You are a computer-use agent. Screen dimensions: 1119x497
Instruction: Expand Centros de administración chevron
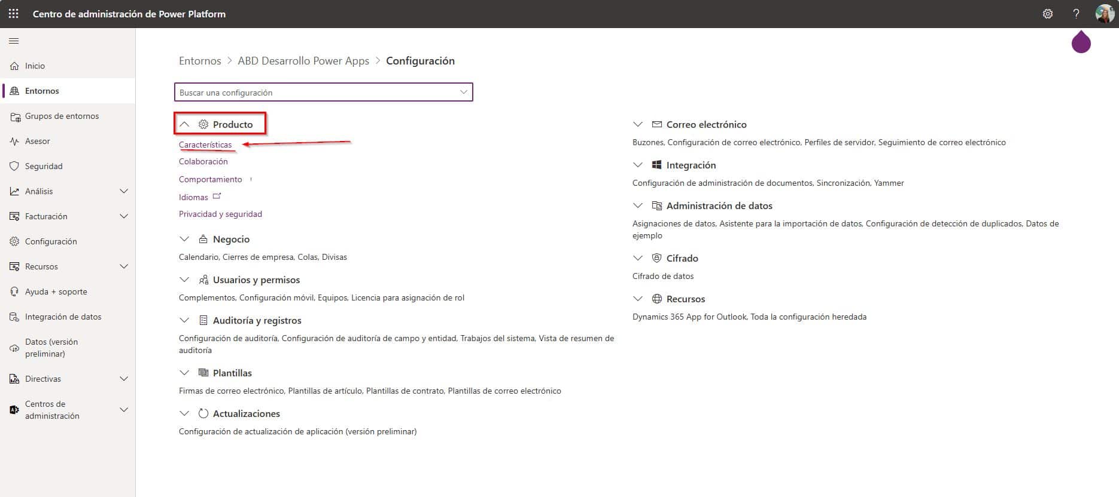click(x=124, y=410)
